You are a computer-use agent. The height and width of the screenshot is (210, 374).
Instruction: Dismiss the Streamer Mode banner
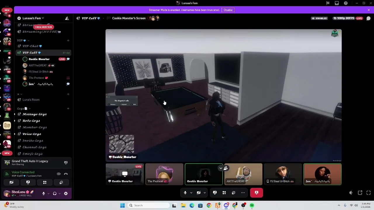(x=369, y=10)
